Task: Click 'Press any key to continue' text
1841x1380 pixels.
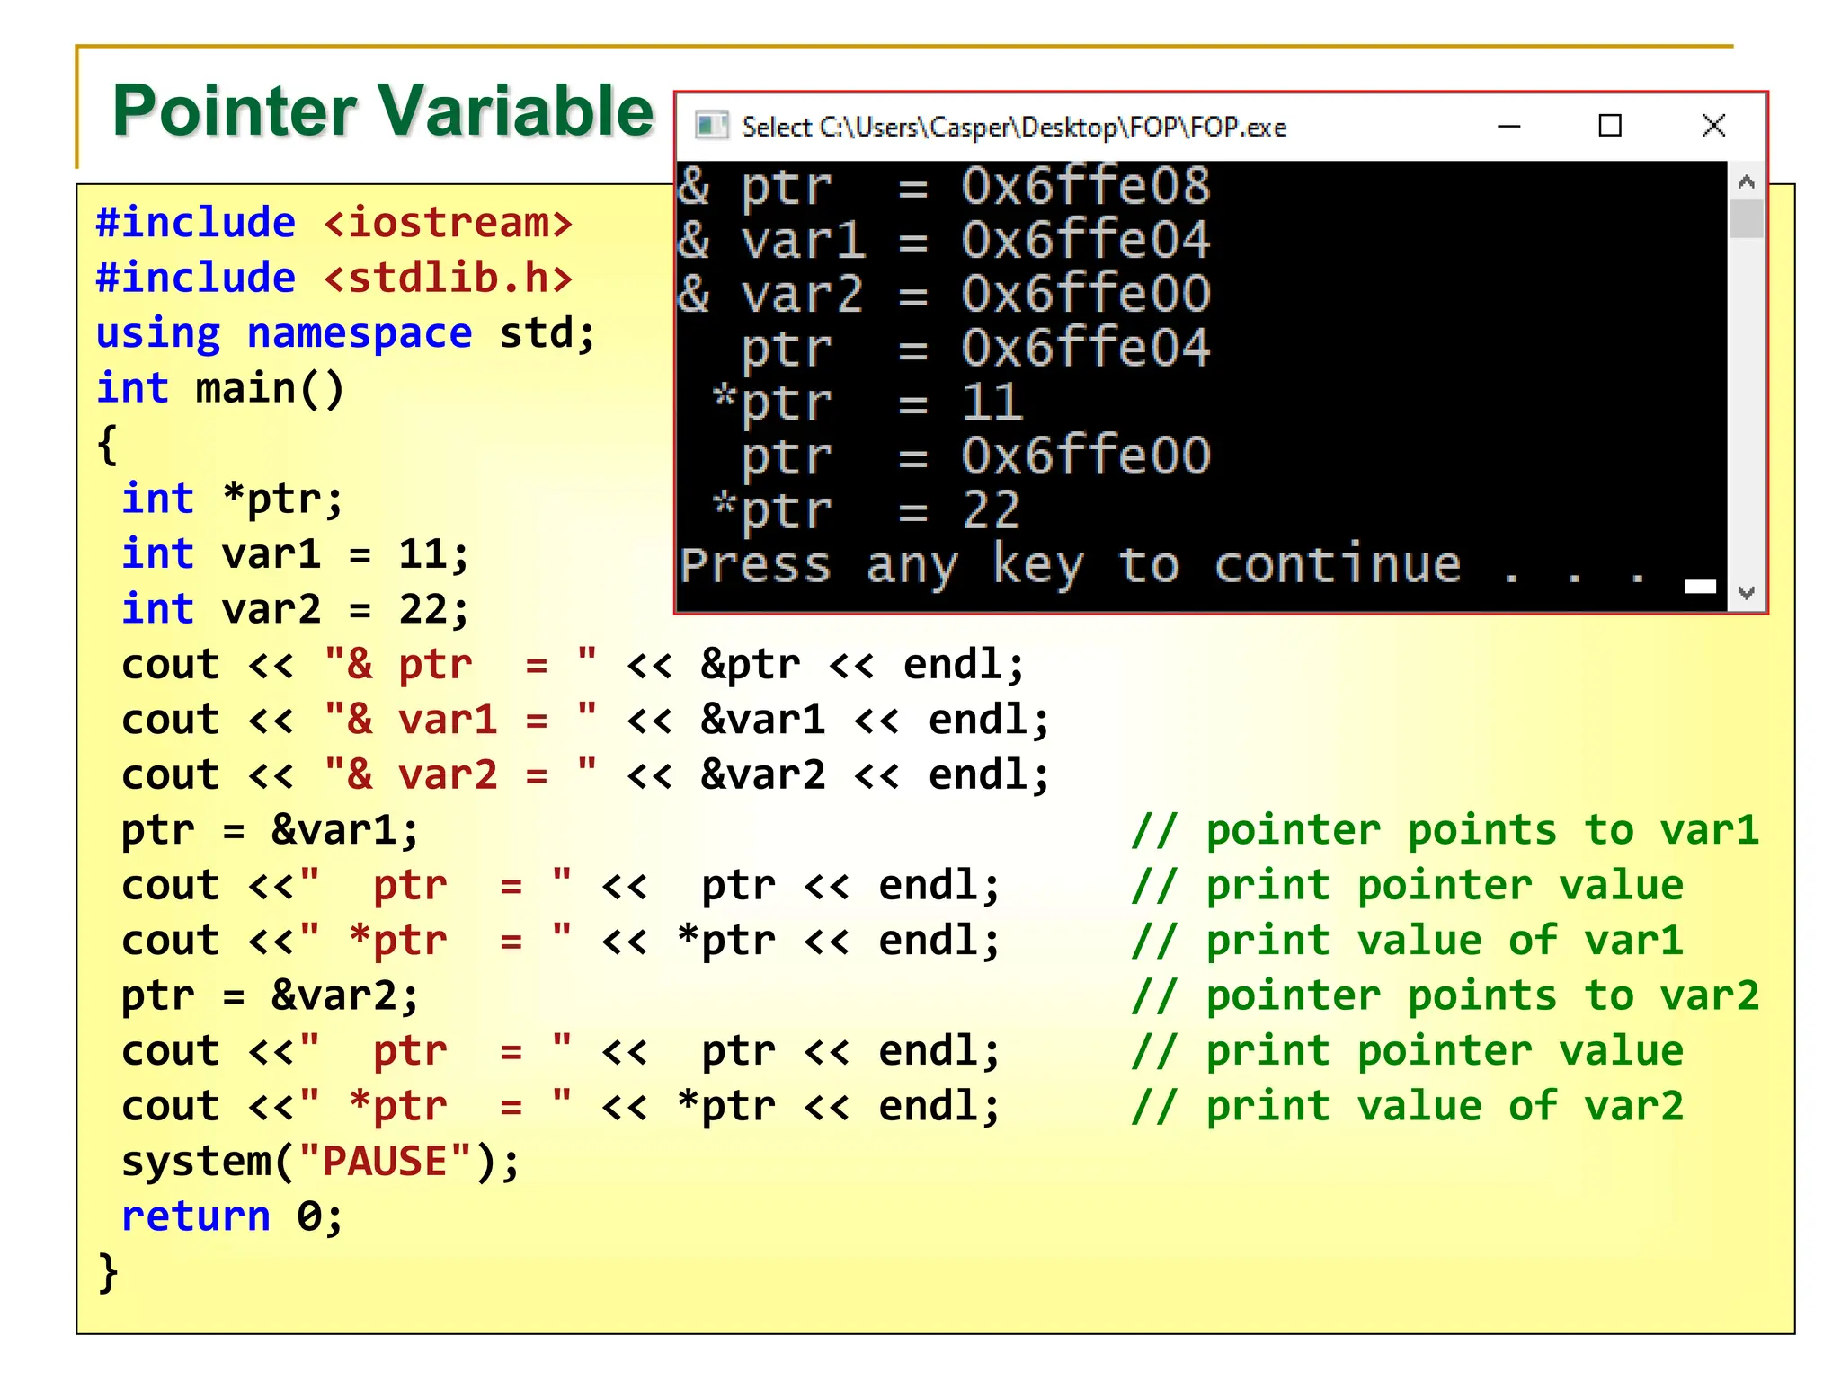Action: [1070, 566]
